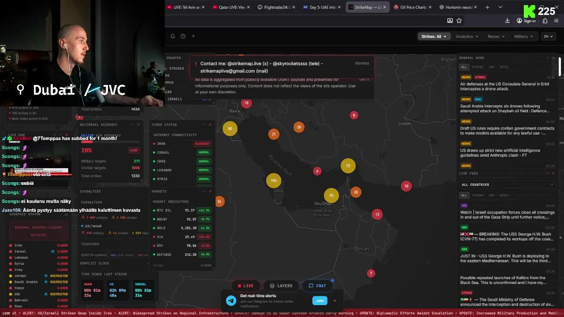Screen dimensions: 564x317
Task: Click the install app icon in address bar
Action: 450,21
